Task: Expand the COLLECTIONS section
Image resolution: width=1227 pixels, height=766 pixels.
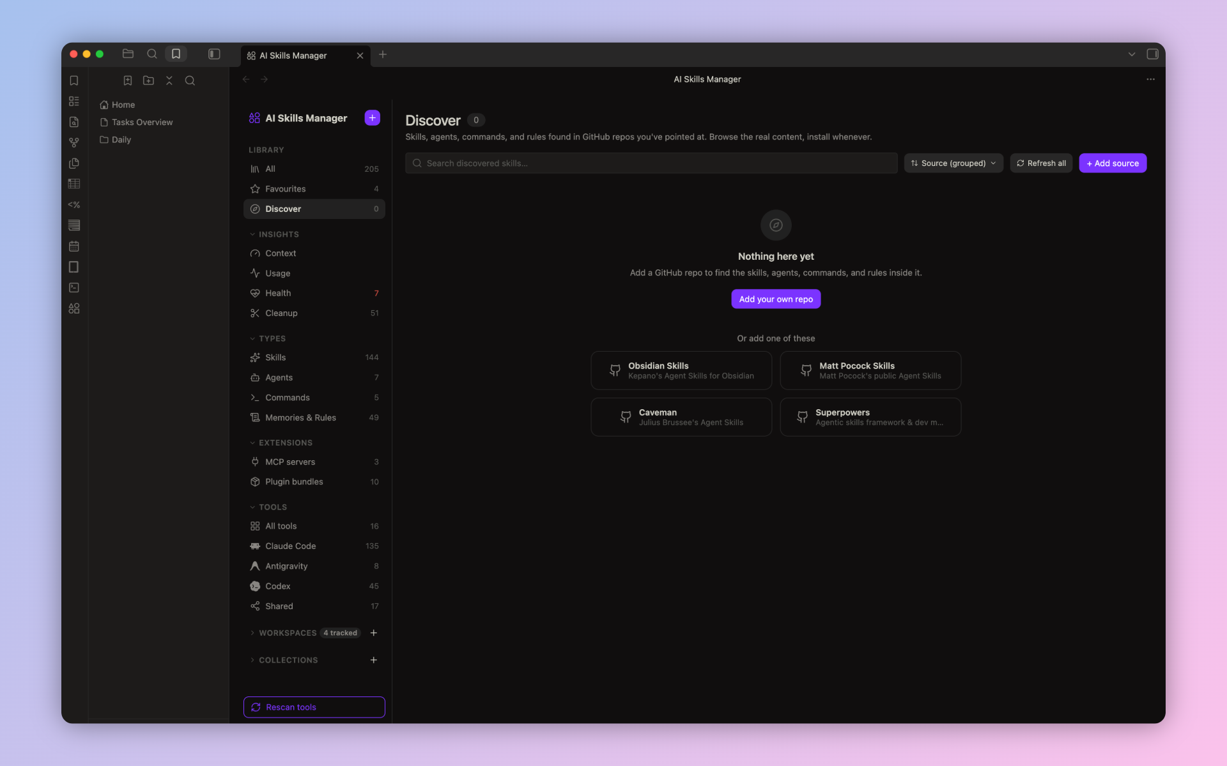Action: (x=284, y=660)
